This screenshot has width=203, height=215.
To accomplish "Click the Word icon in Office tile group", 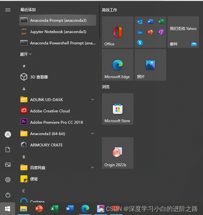I will (x=150, y=21).
